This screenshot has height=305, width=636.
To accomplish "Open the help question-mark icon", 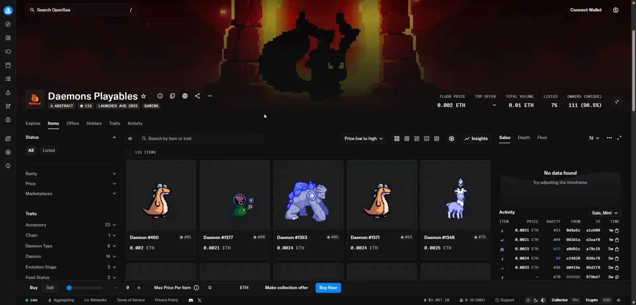I will [x=8, y=166].
